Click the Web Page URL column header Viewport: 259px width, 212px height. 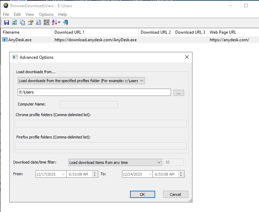pos(233,32)
